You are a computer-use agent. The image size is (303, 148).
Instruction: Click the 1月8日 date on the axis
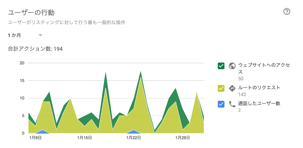coord(35,138)
